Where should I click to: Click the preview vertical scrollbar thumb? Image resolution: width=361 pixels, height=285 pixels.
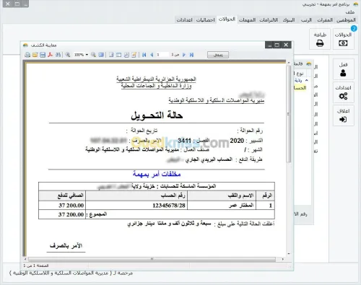tap(288, 114)
